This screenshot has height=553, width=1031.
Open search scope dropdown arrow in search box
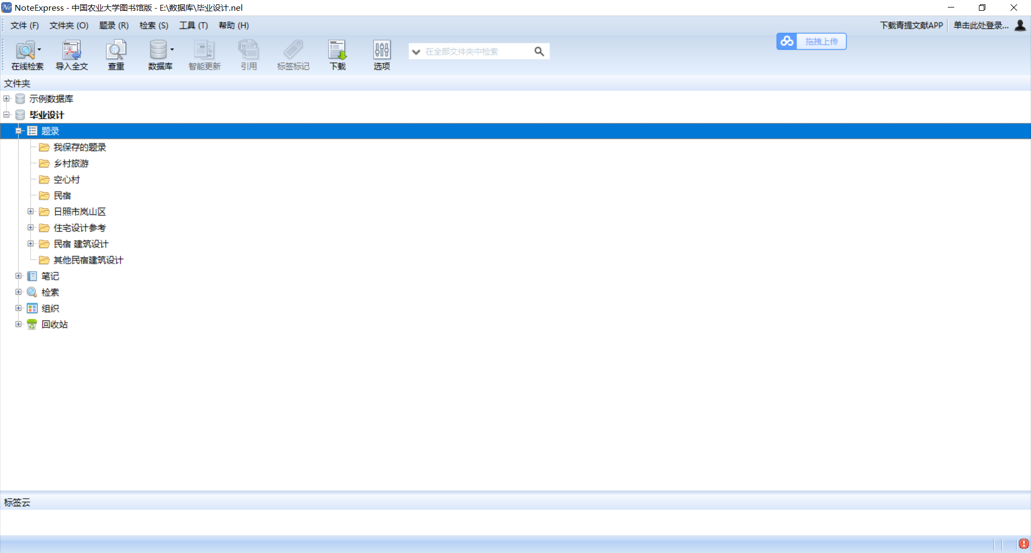(x=416, y=52)
